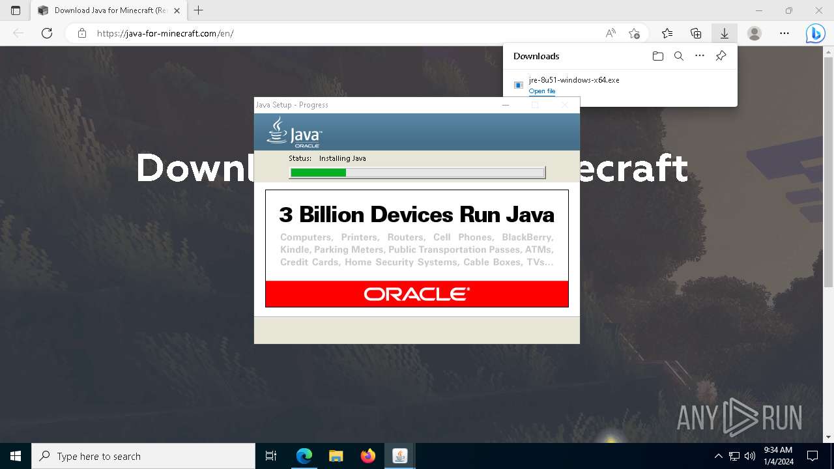Open the clock showing 9:34 AM
Image resolution: width=834 pixels, height=469 pixels.
click(778, 456)
